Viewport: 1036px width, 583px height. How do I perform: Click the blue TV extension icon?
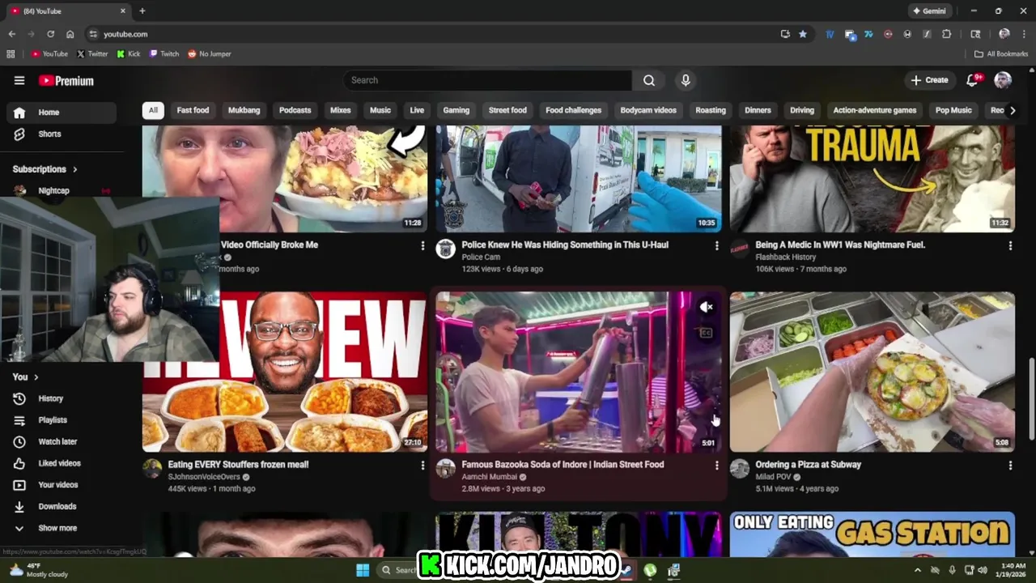830,34
